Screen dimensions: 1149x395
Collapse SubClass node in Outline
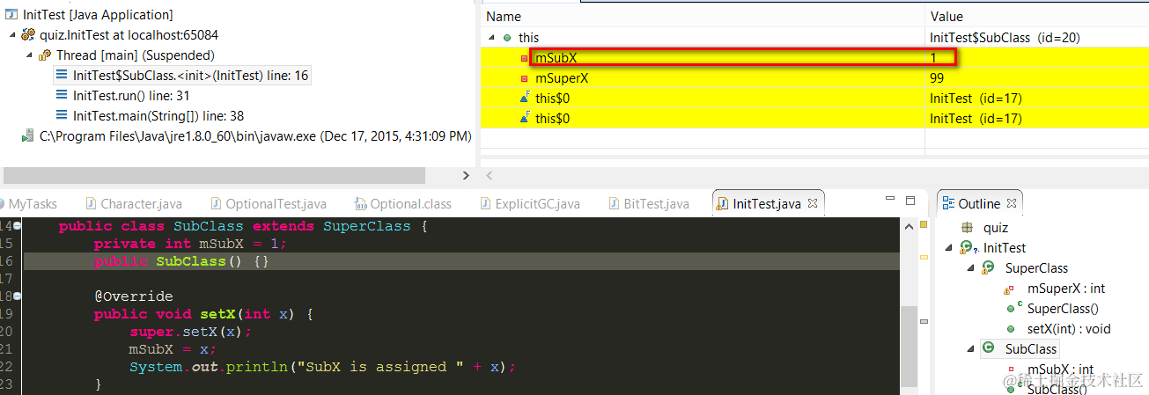971,349
